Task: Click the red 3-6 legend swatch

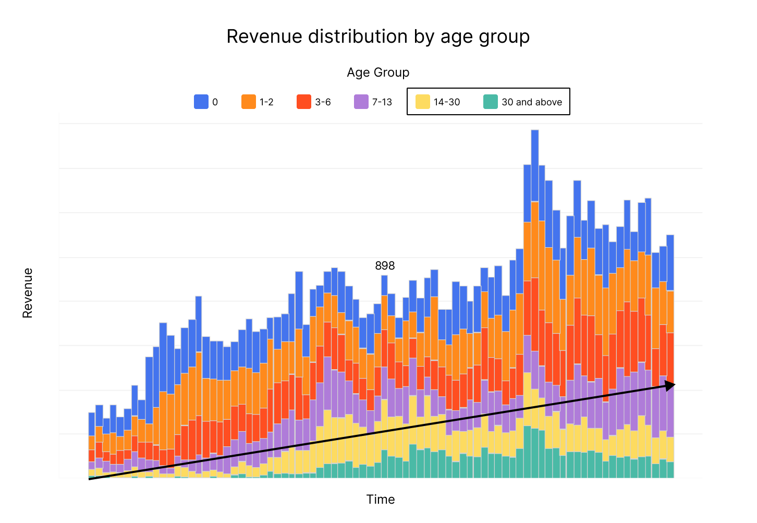Action: tap(304, 102)
